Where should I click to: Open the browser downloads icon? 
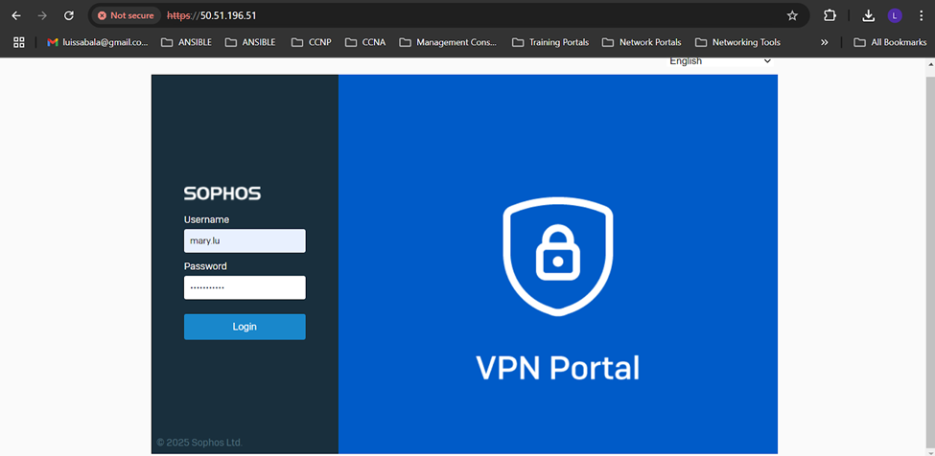[868, 16]
